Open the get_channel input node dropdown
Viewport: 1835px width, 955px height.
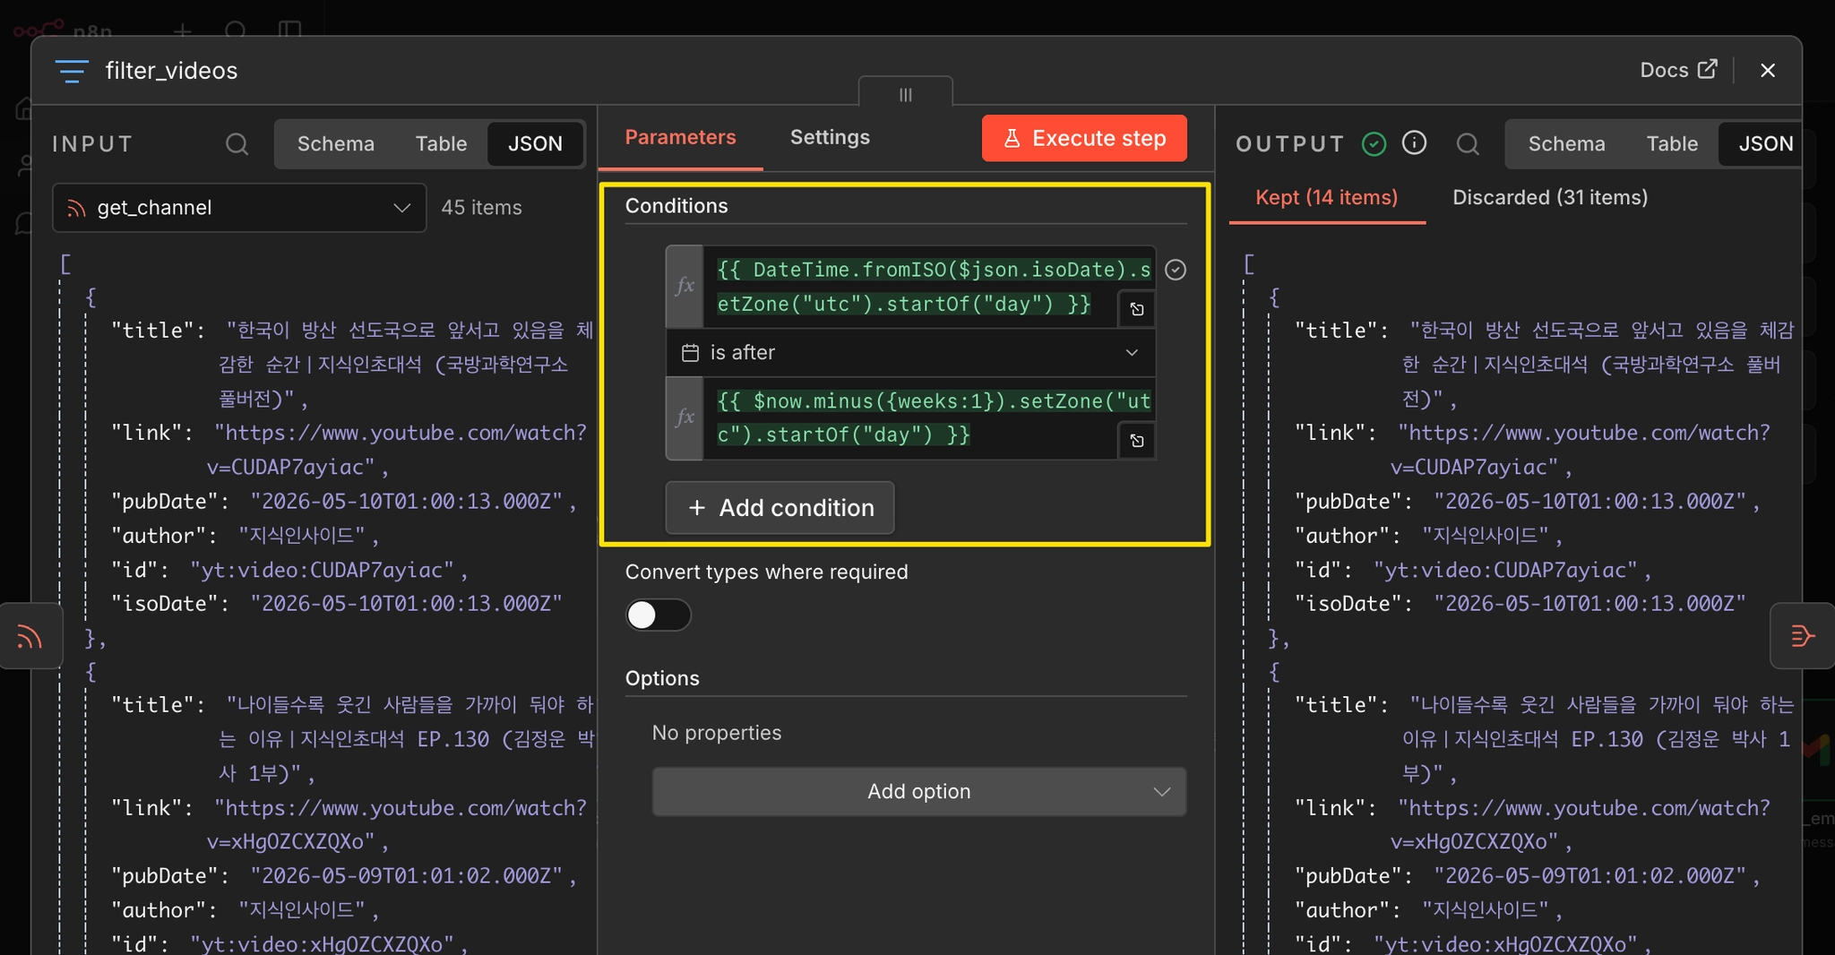coord(239,208)
